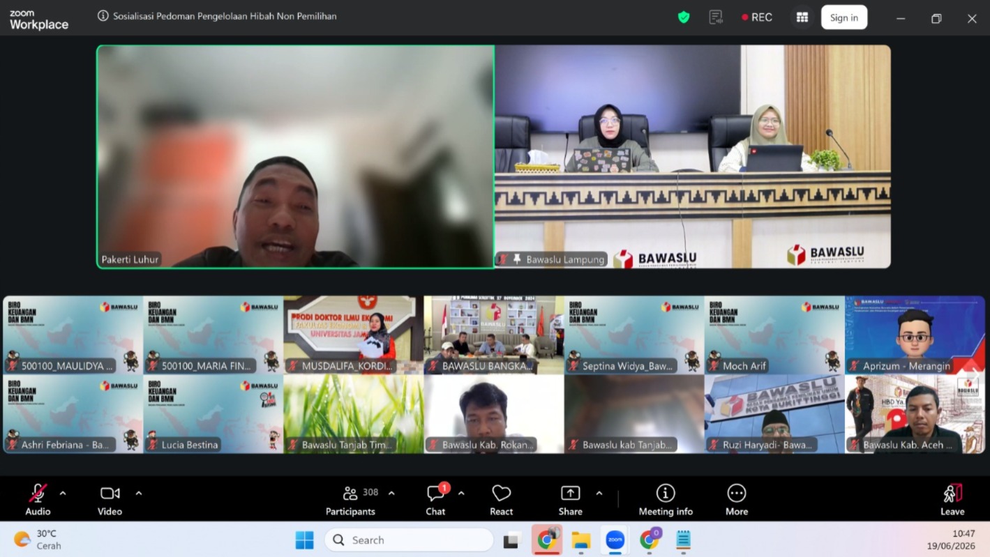Open the React heart menu
The image size is (990, 557).
coord(501,501)
